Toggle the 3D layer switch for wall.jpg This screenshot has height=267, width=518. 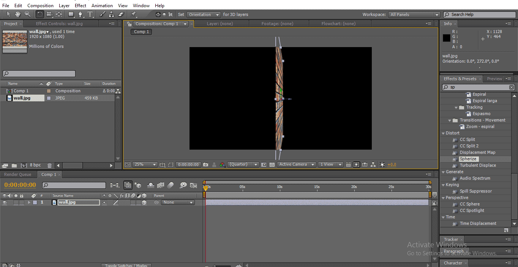point(144,202)
